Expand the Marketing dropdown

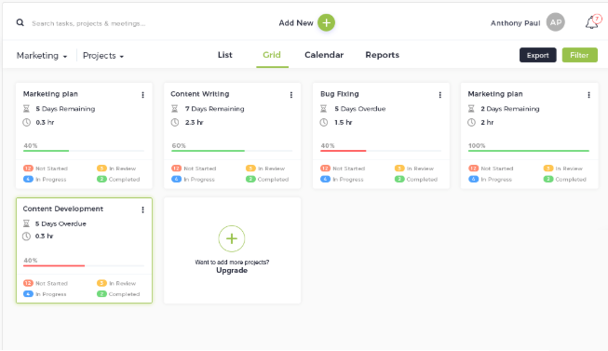tap(42, 56)
